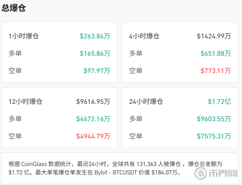Click the CoinGlass summary paragraph text
242x185 pixels.
[115, 168]
